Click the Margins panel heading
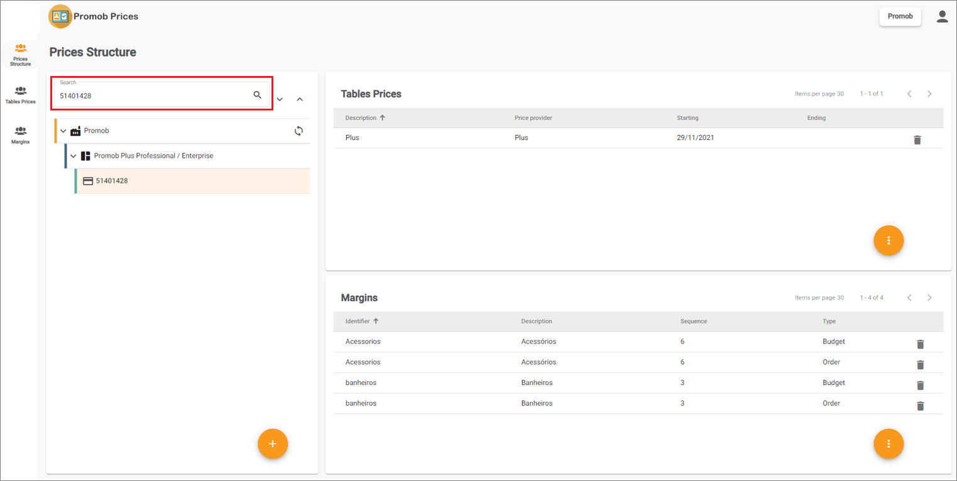This screenshot has width=957, height=481. click(x=359, y=298)
